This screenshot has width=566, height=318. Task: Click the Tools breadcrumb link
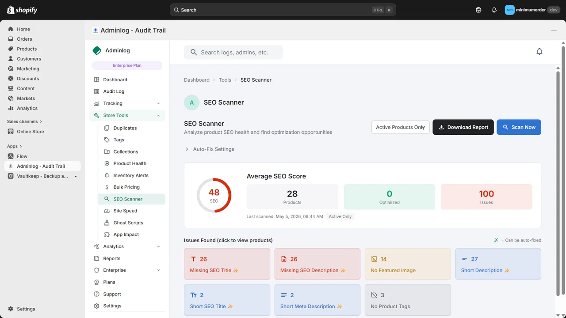225,80
